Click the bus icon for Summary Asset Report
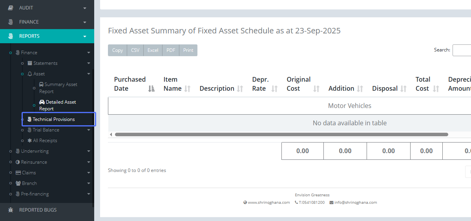Viewport: 471px width, 221px height. coord(41,84)
